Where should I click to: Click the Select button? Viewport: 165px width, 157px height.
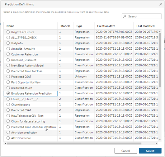point(150,151)
